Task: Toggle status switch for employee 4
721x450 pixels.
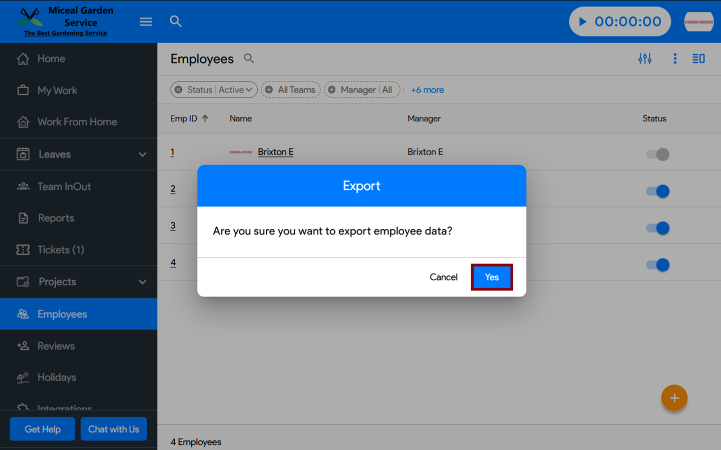Action: click(657, 264)
